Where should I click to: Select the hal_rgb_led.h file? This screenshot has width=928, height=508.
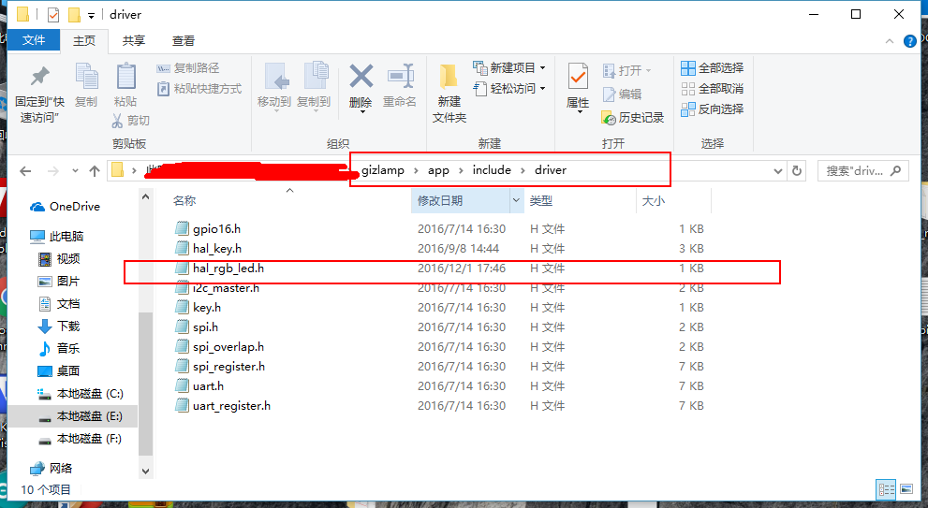228,269
